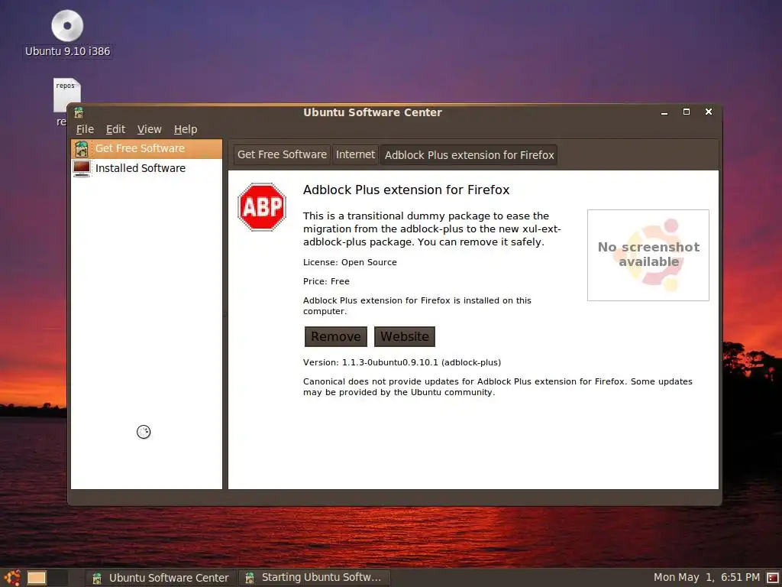
Task: Click the Software Center window title icon
Action: (x=79, y=112)
